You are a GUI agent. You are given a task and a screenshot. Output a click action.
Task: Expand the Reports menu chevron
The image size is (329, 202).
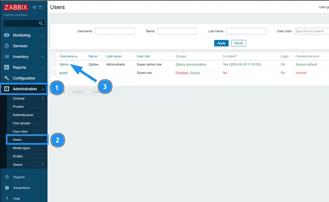(x=43, y=68)
